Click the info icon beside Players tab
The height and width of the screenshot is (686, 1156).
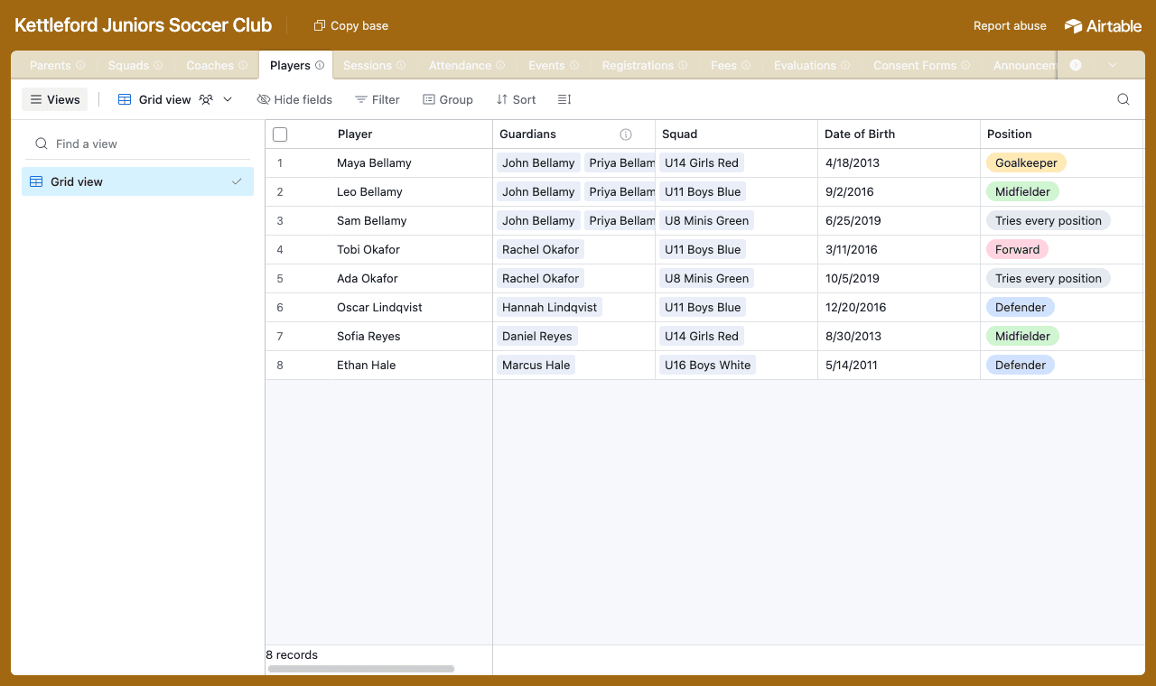click(320, 66)
